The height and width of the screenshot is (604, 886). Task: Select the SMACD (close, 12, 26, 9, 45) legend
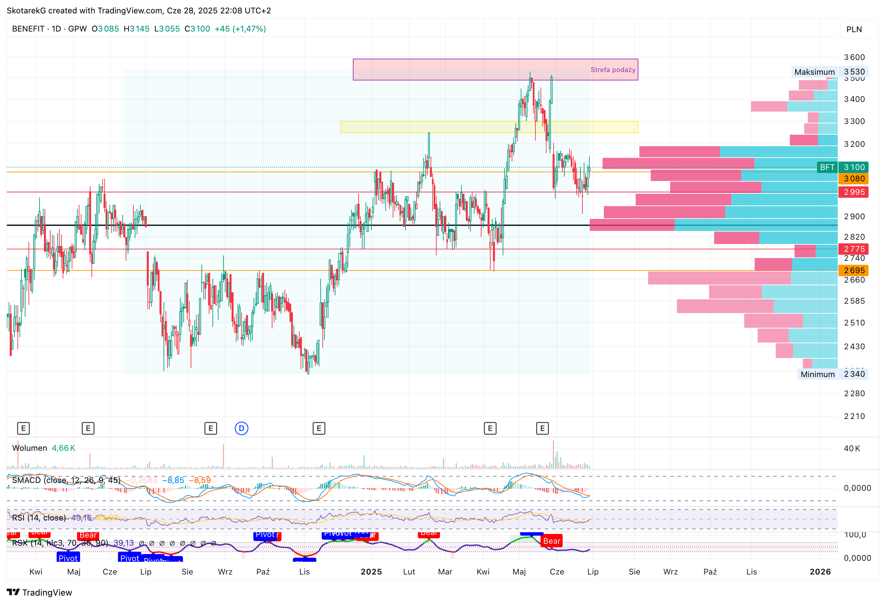click(x=66, y=480)
